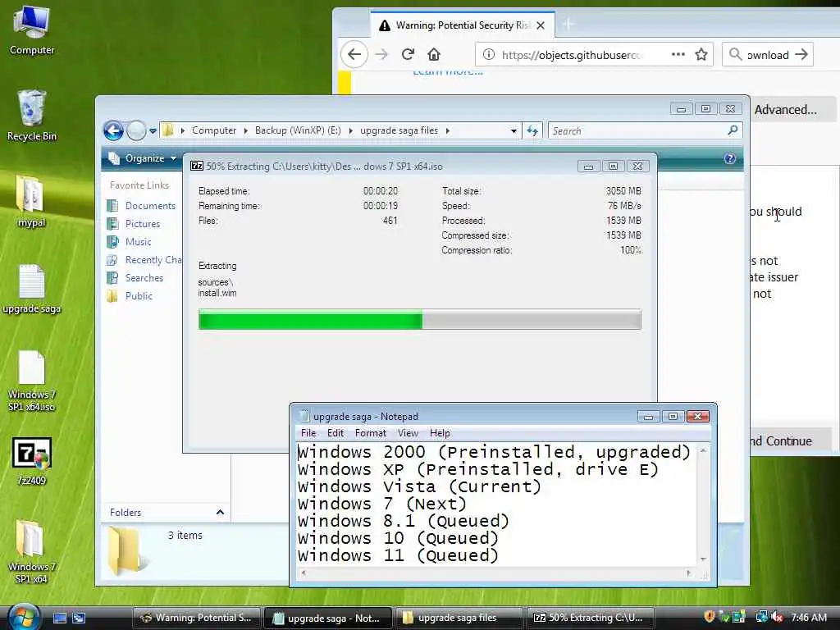This screenshot has width=840, height=630.
Task: Expand breadcrumb arrow after Computer
Action: click(x=245, y=130)
